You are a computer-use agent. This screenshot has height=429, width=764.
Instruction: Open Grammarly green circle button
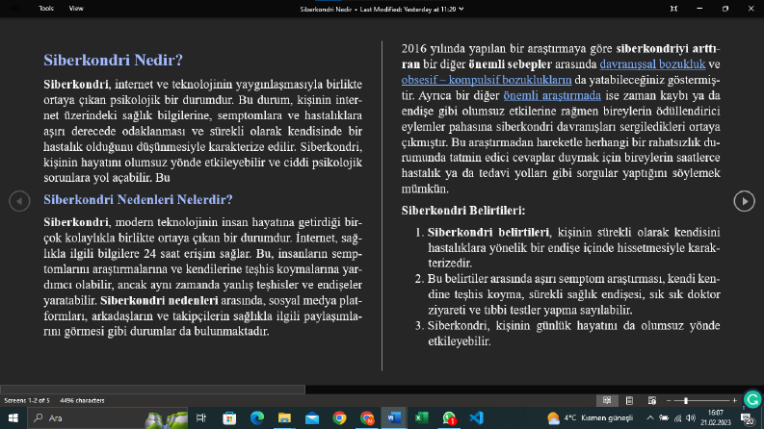pyautogui.click(x=752, y=399)
